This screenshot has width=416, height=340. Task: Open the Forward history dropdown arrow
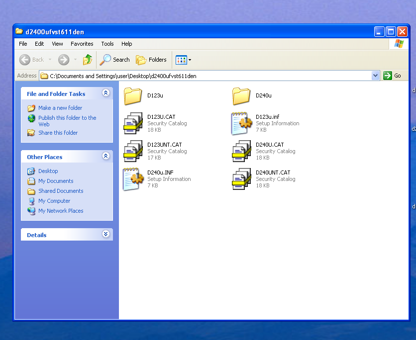click(x=75, y=60)
